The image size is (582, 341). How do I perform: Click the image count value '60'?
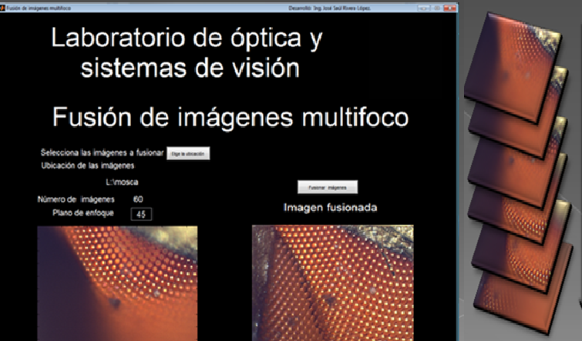(x=138, y=199)
